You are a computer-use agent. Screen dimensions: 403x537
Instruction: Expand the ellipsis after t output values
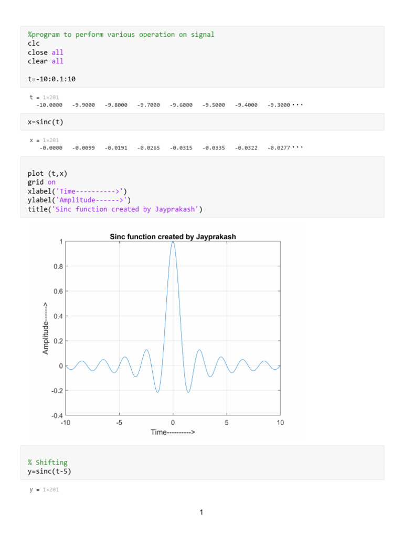[298, 105]
